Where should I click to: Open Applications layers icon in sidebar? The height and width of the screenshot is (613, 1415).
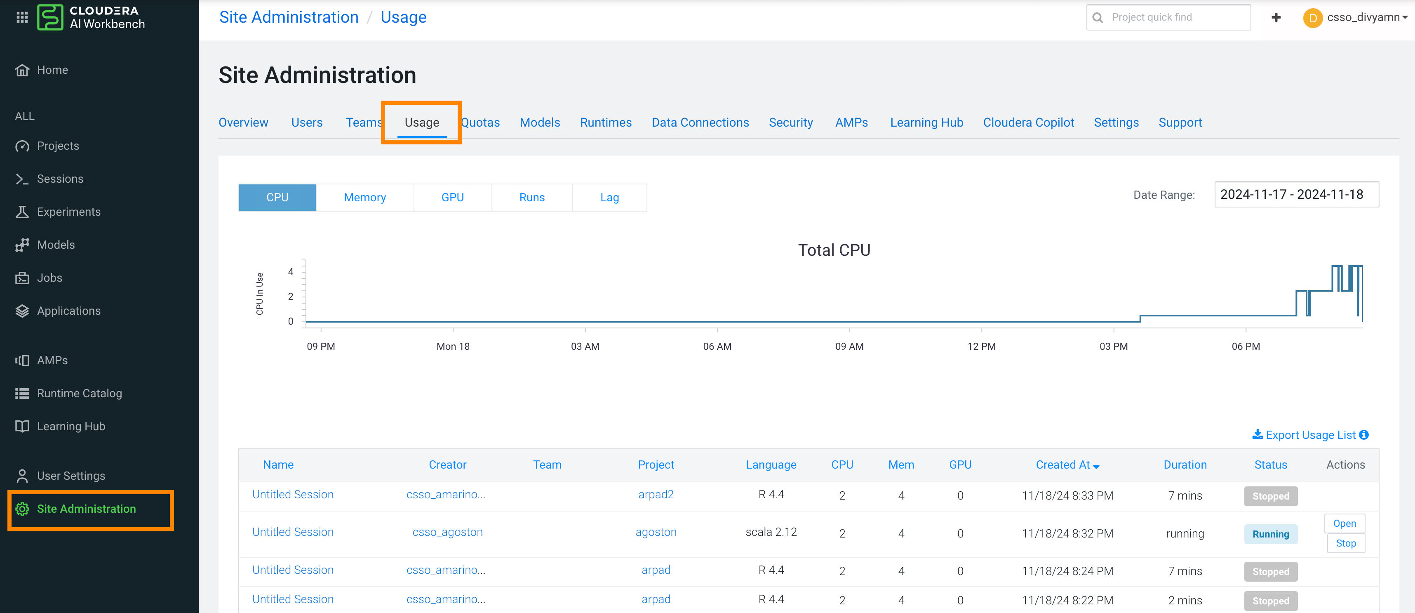coord(22,311)
